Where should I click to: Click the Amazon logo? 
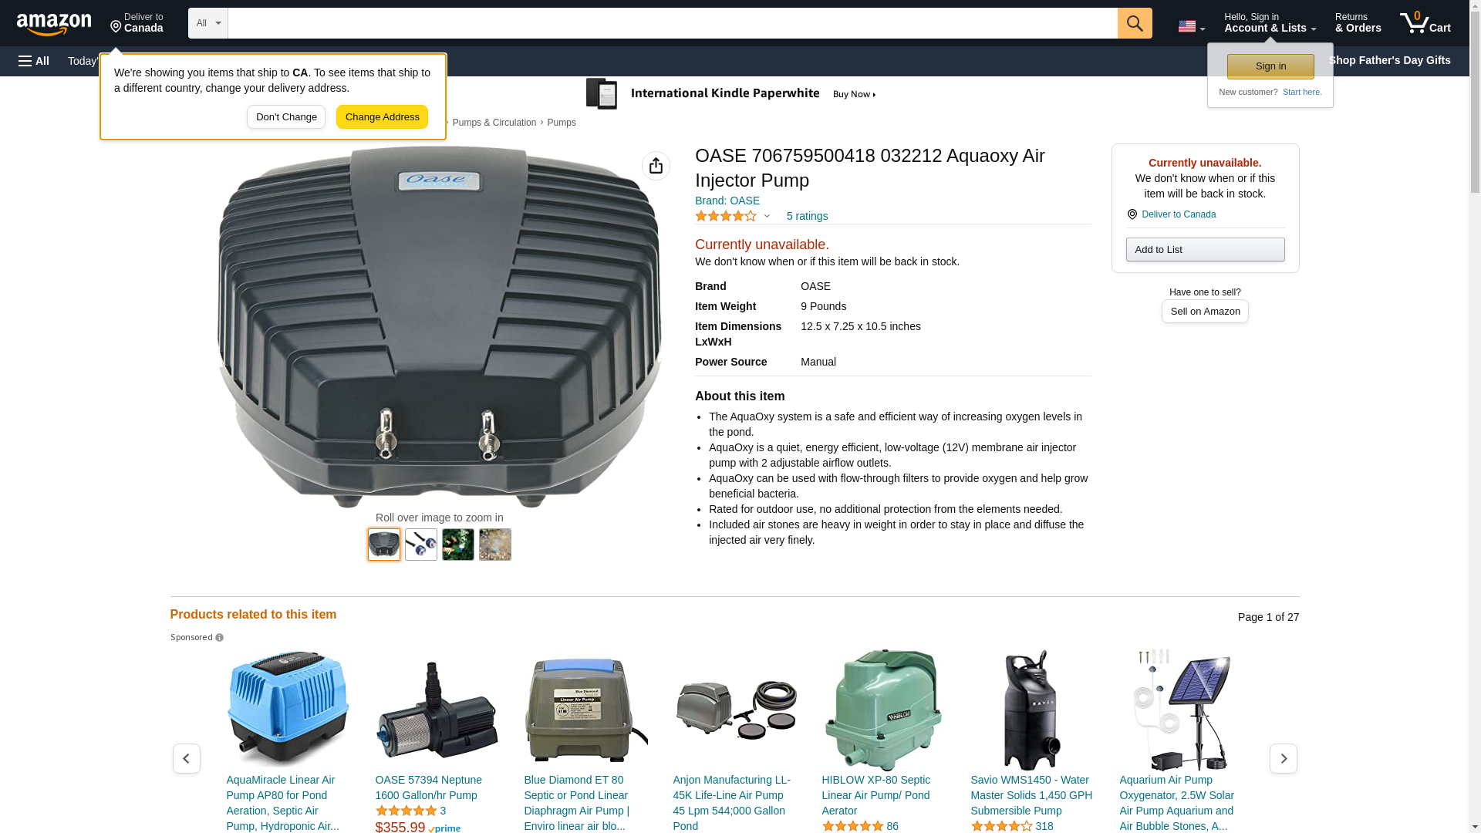[x=54, y=24]
